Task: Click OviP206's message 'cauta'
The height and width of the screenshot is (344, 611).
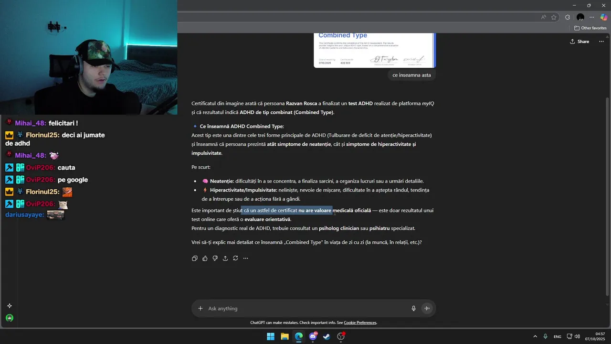Action: click(x=66, y=168)
